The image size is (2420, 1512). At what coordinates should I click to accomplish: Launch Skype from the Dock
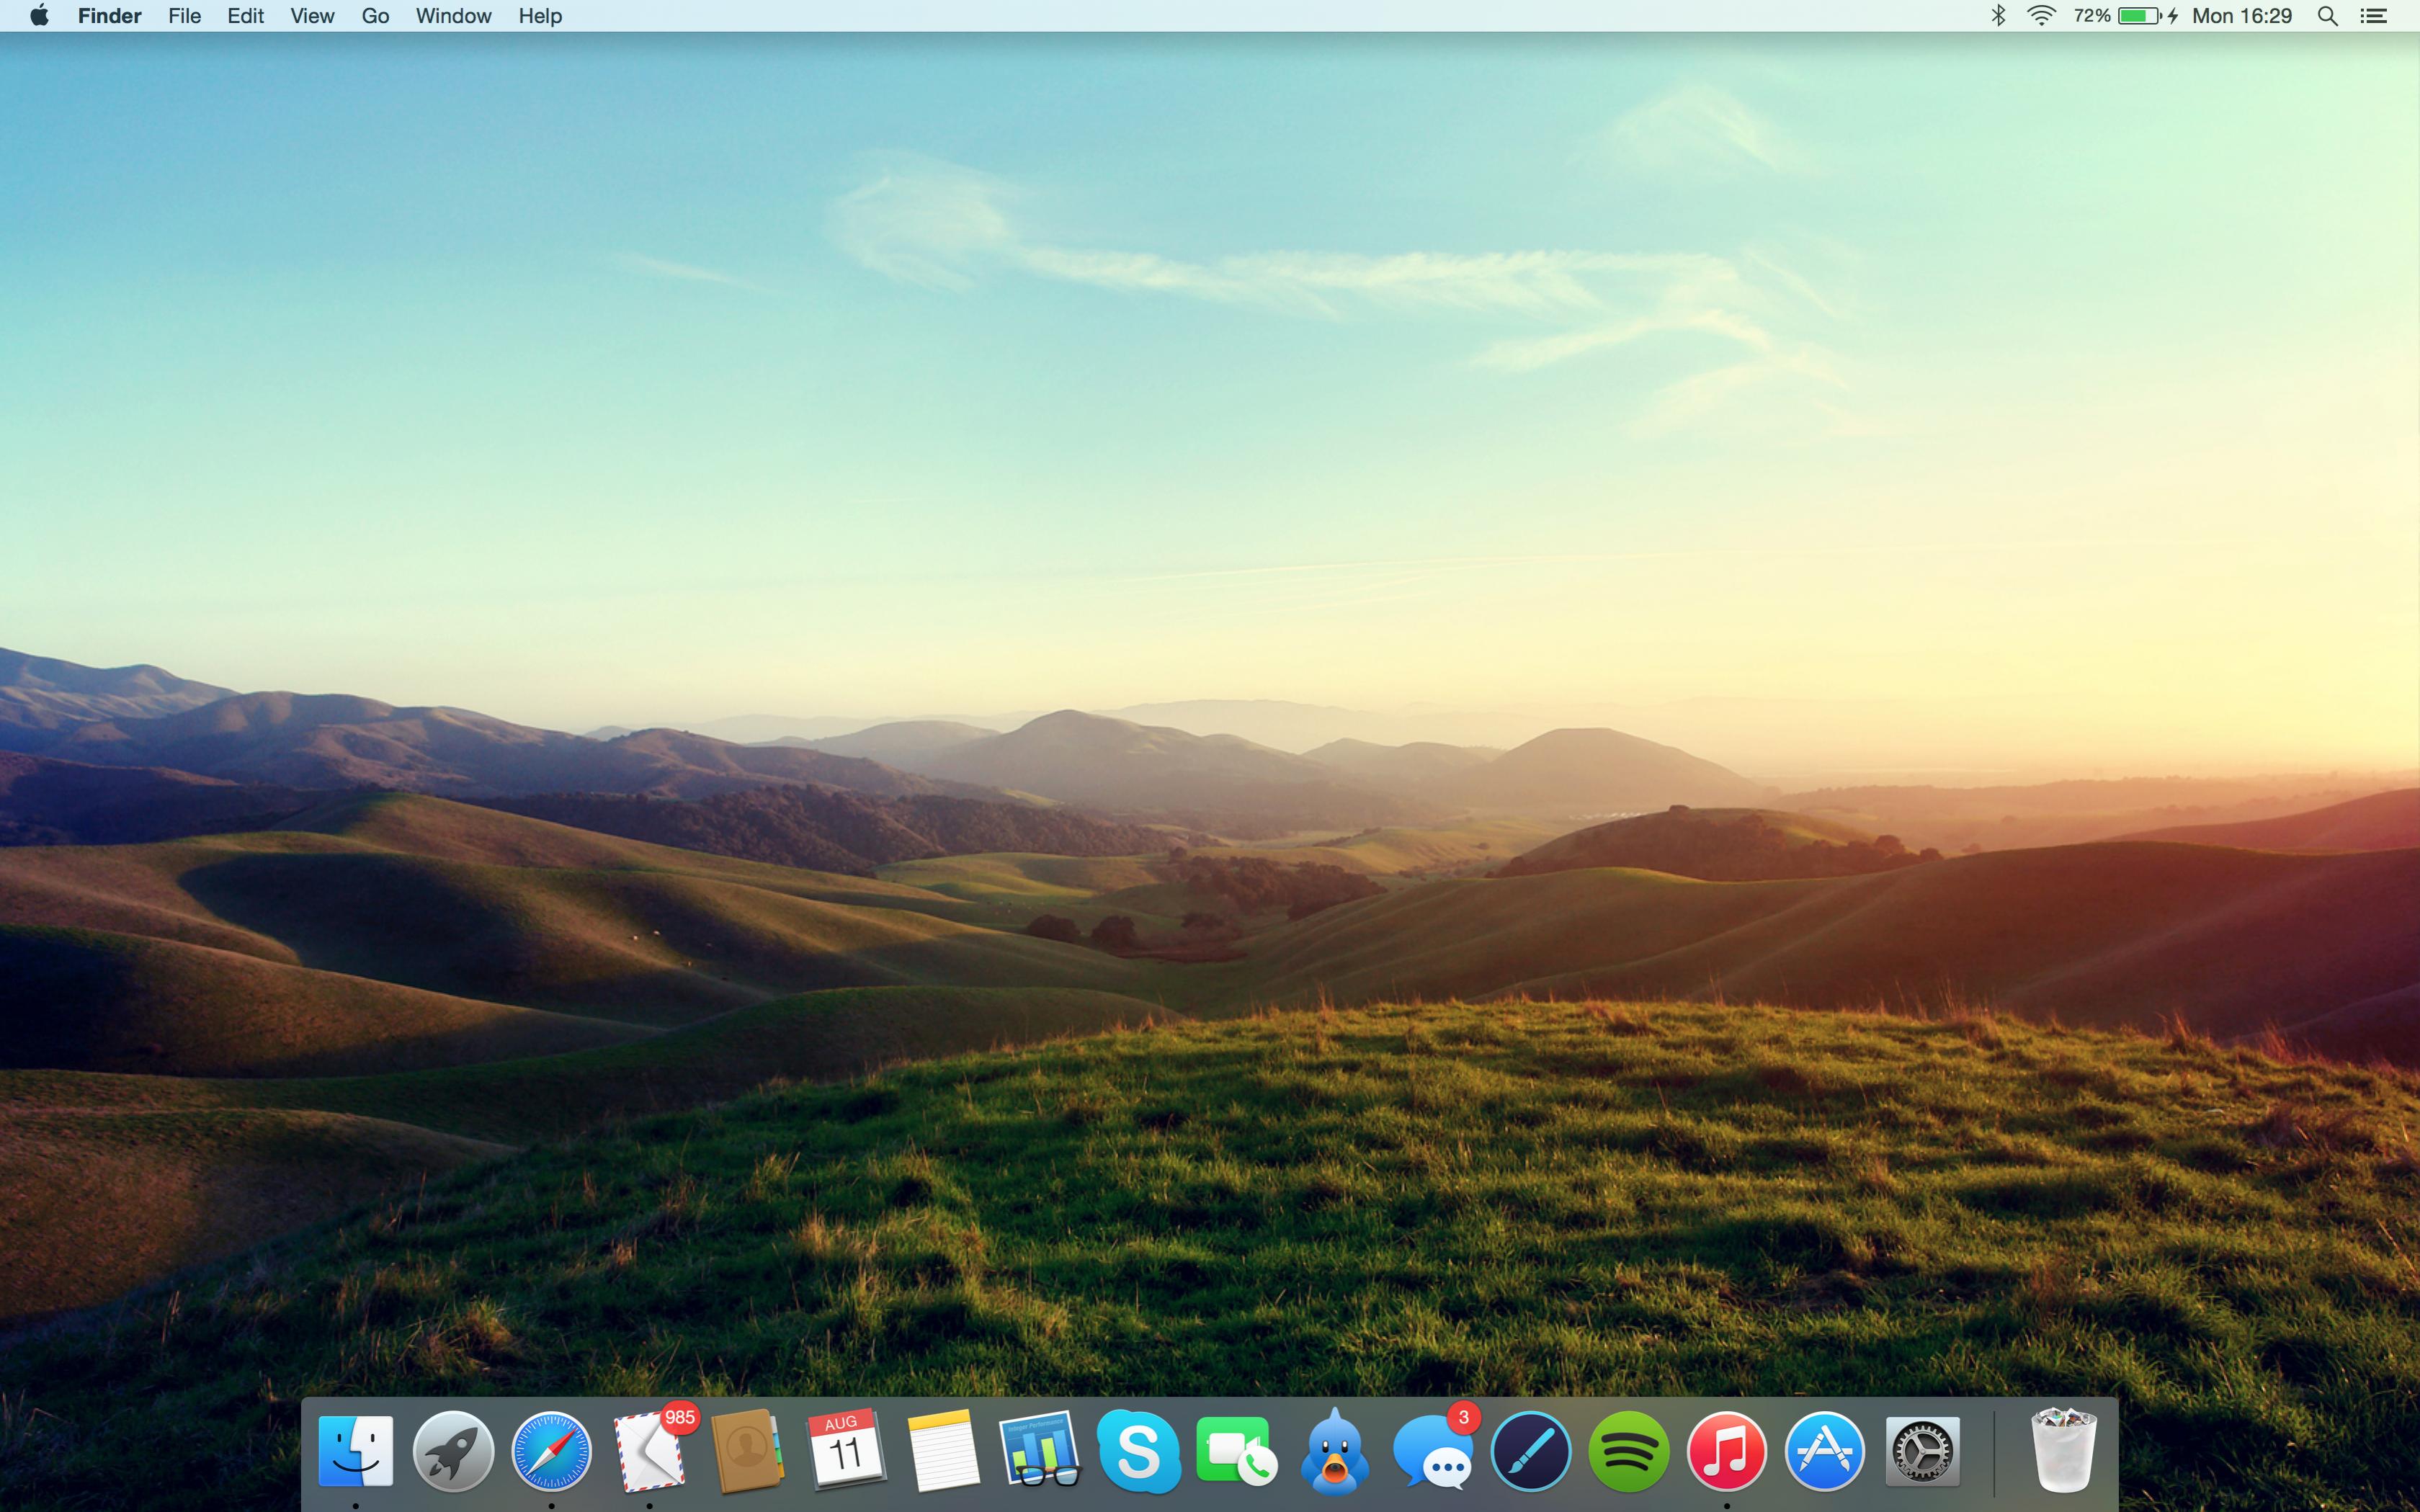[1138, 1451]
